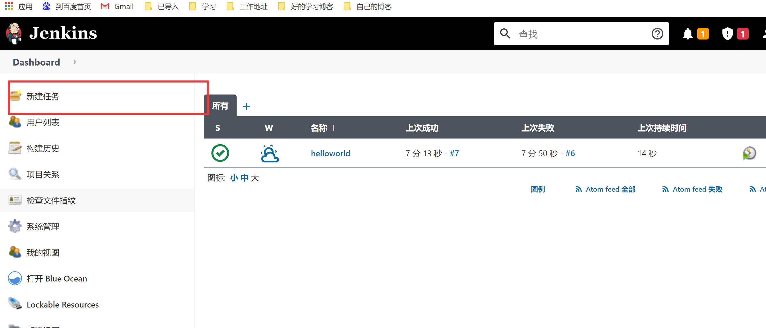The height and width of the screenshot is (328, 766).
Task: Open notifications via the bell icon
Action: click(687, 34)
